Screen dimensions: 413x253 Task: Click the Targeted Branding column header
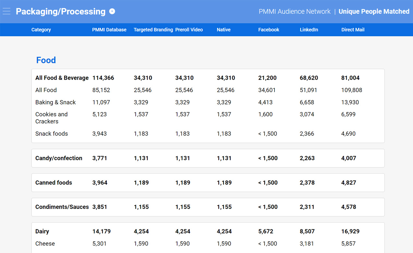click(x=153, y=30)
